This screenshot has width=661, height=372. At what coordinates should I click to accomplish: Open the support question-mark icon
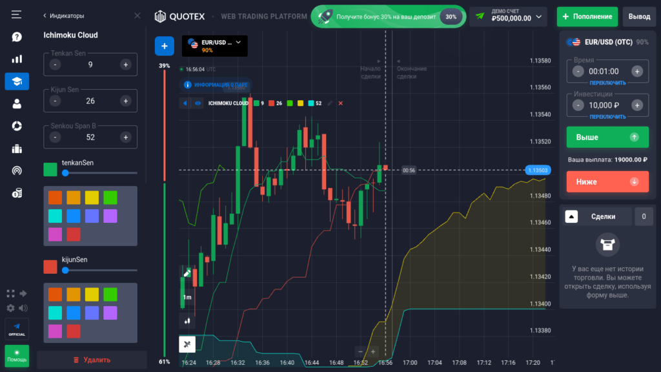(17, 37)
